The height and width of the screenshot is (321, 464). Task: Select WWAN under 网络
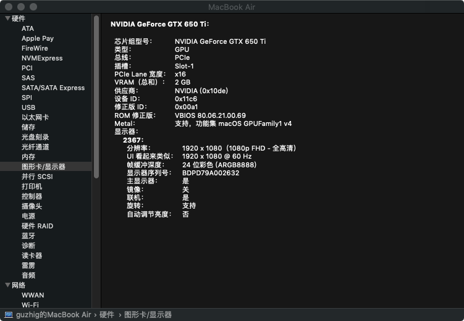click(x=33, y=295)
